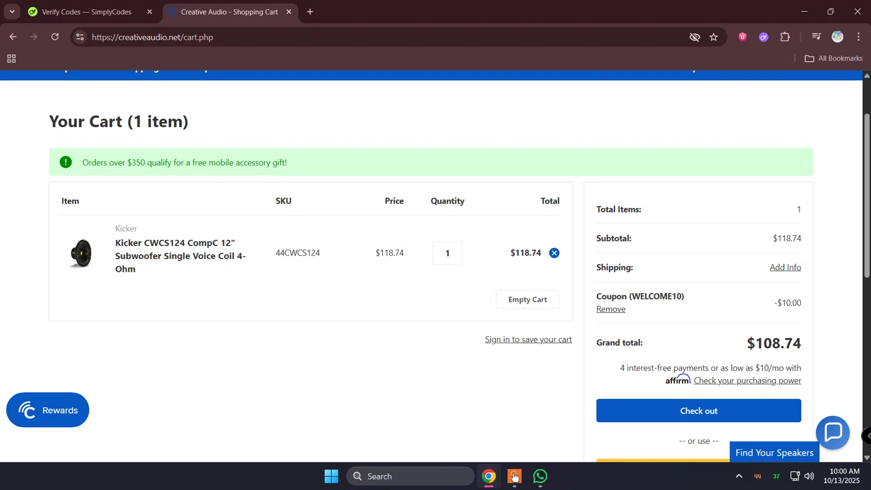Click the Kicker brand name

tap(126, 229)
